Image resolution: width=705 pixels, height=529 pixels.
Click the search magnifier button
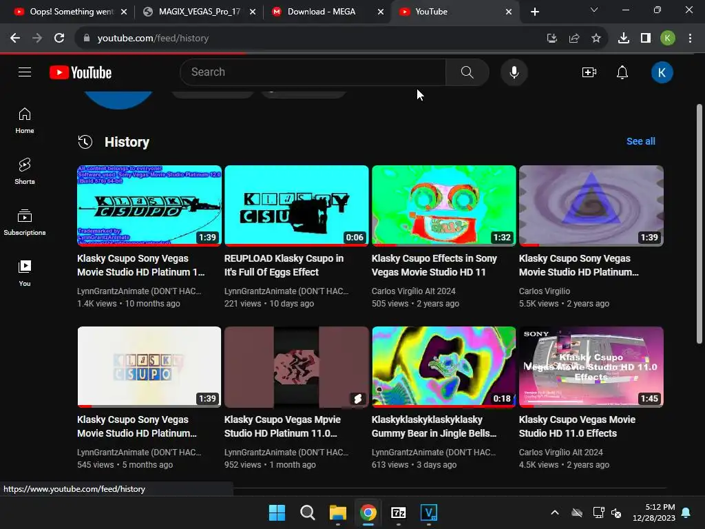(467, 72)
